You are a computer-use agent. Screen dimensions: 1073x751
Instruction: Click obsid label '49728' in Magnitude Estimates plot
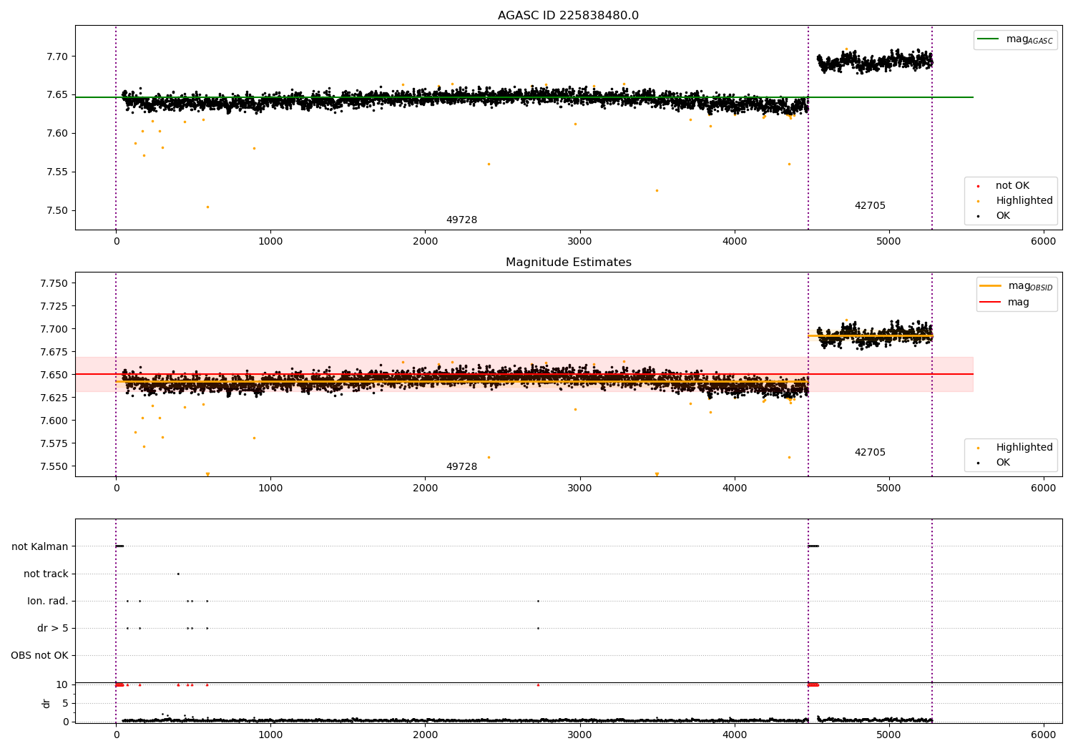461,467
